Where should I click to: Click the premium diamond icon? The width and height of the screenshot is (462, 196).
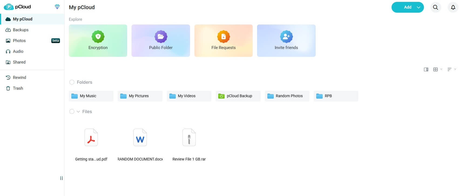pyautogui.click(x=57, y=7)
